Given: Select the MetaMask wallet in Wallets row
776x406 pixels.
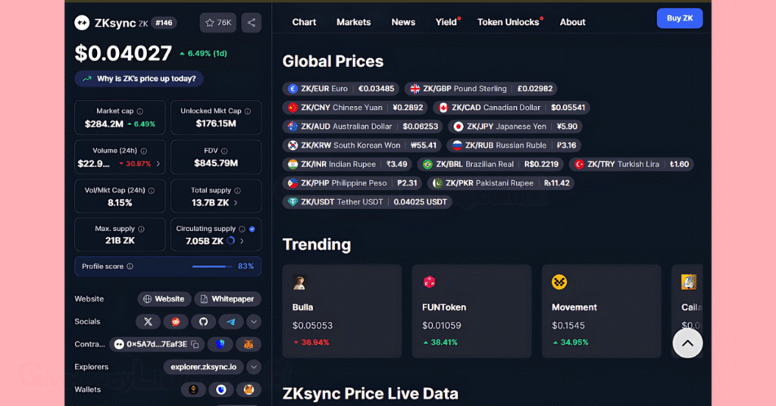Looking at the screenshot, I should click(249, 389).
